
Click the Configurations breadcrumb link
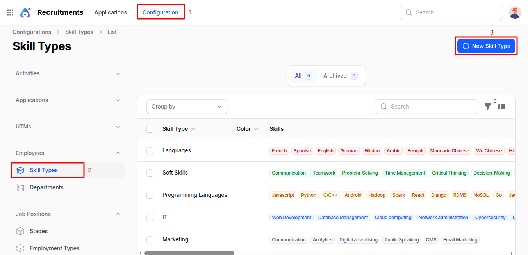(x=32, y=32)
